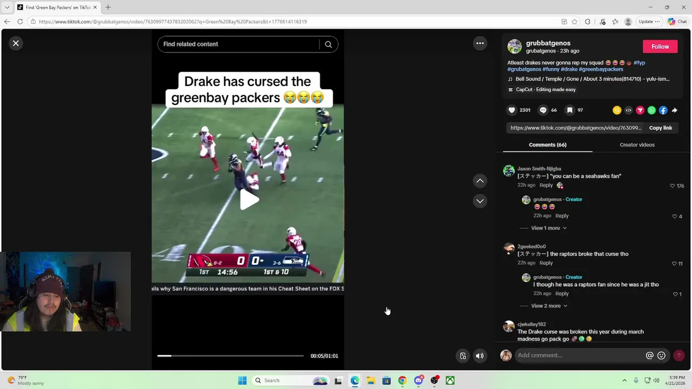Viewport: 692px width, 389px height.
Task: Copy link to the video
Action: (x=660, y=128)
